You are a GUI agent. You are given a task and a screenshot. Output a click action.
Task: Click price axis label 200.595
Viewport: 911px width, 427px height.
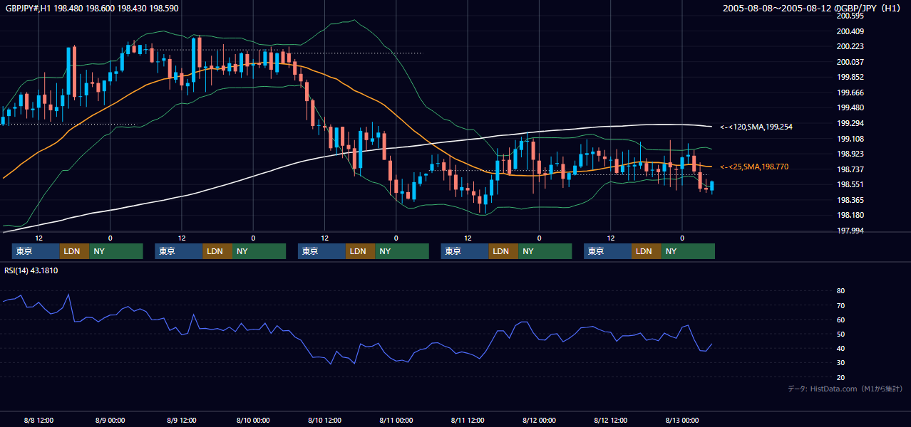pyautogui.click(x=850, y=16)
